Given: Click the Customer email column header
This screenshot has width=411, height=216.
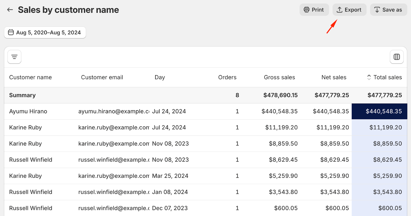Looking at the screenshot, I should point(102,77).
